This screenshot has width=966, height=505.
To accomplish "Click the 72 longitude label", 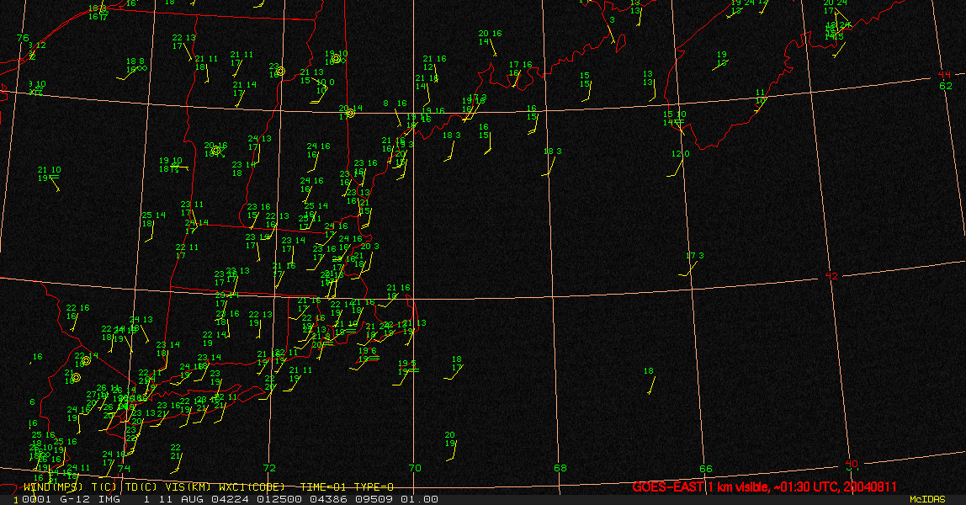I will click(x=269, y=468).
